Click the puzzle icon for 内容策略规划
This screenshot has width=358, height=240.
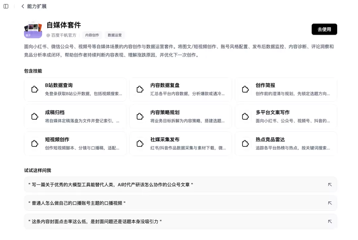(x=140, y=116)
